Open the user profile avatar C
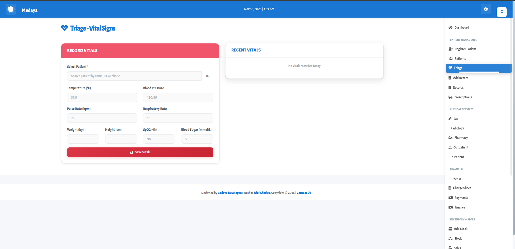 click(x=501, y=12)
